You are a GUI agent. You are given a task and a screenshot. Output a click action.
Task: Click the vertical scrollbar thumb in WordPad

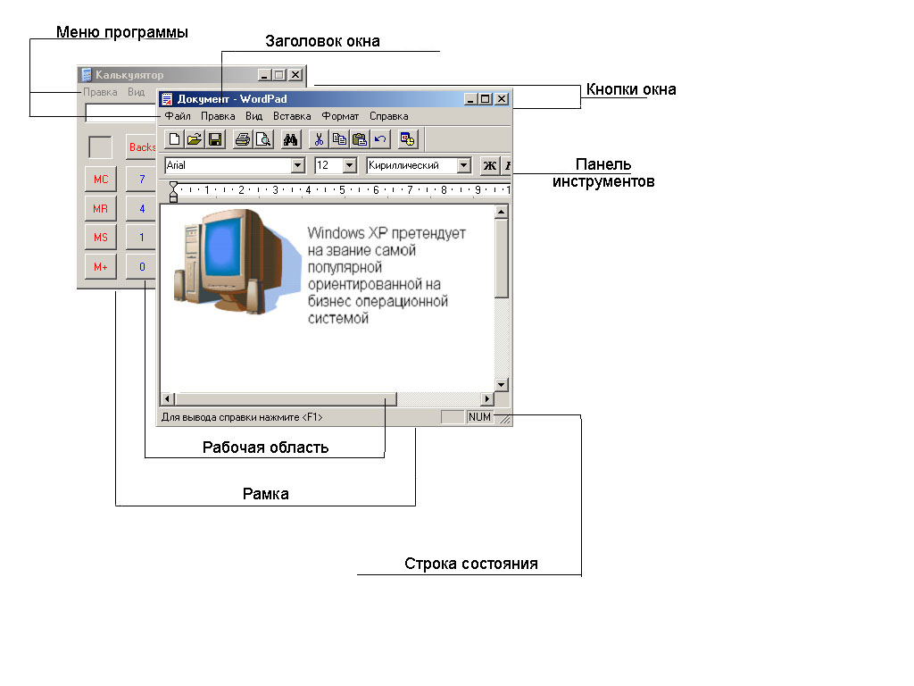(502, 258)
